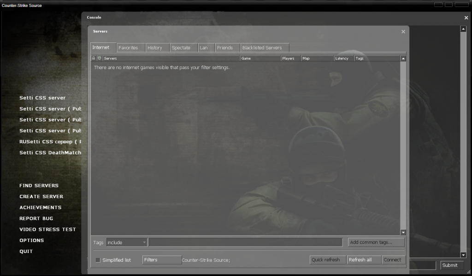The height and width of the screenshot is (276, 472).
Task: Open OPTIONS from main menu
Action: 32,241
